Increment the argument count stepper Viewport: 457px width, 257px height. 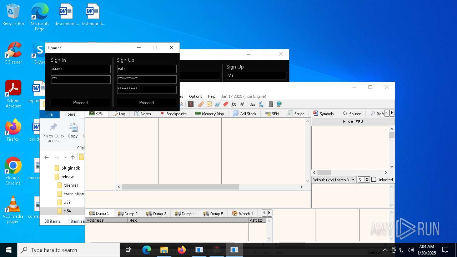pos(367,178)
